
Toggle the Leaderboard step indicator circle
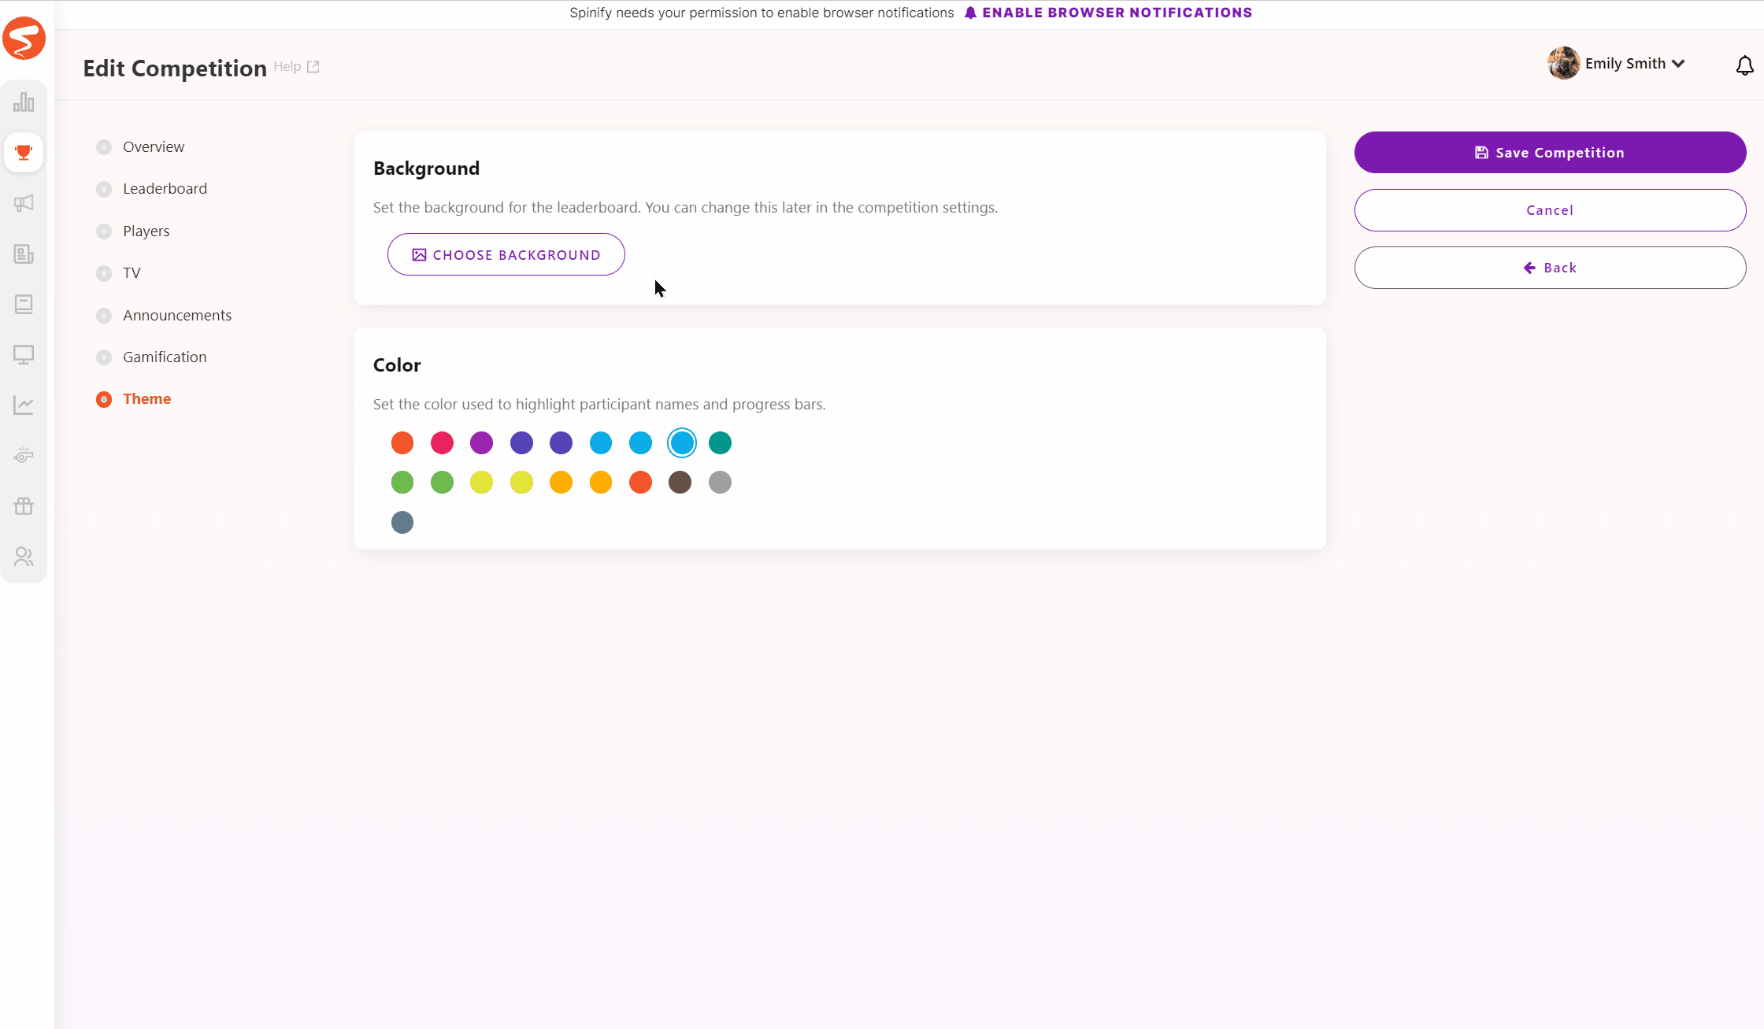[x=104, y=189]
